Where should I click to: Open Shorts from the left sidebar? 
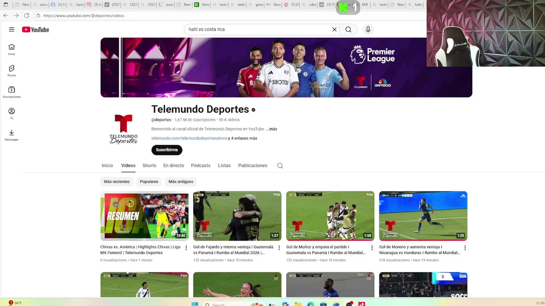pyautogui.click(x=11, y=71)
